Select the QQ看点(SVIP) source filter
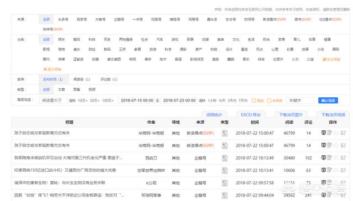 [330, 19]
